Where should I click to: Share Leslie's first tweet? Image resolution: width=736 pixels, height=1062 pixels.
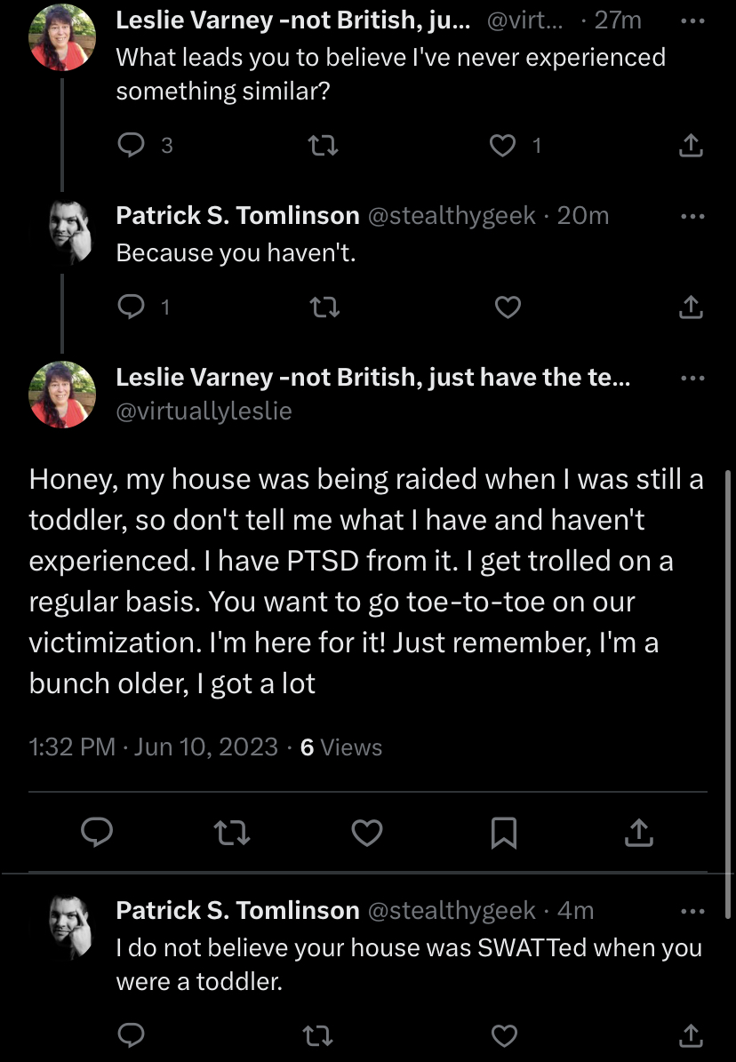click(691, 145)
